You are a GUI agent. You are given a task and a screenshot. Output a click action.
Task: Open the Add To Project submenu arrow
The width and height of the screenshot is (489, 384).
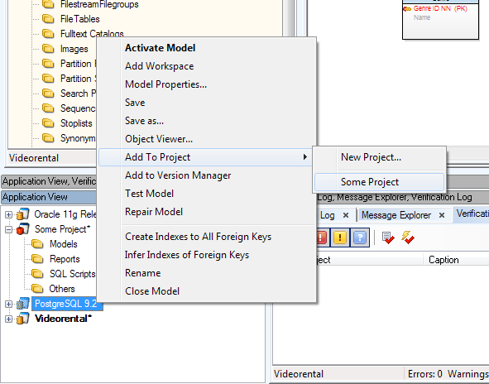305,157
